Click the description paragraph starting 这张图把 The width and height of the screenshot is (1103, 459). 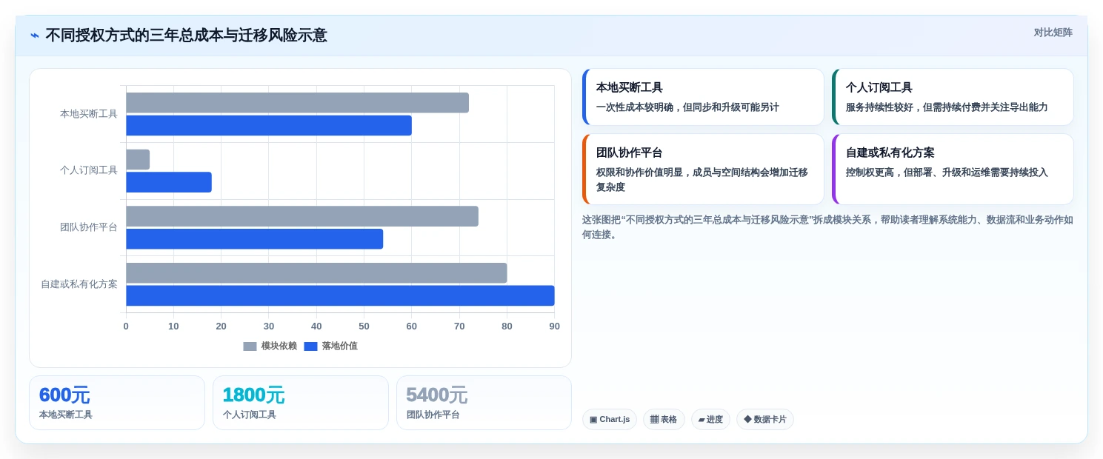(x=827, y=227)
